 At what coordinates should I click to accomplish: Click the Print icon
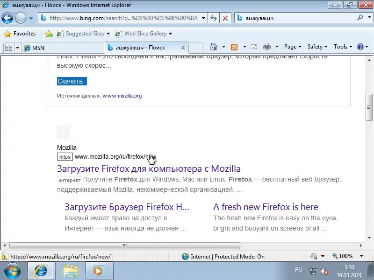click(266, 47)
